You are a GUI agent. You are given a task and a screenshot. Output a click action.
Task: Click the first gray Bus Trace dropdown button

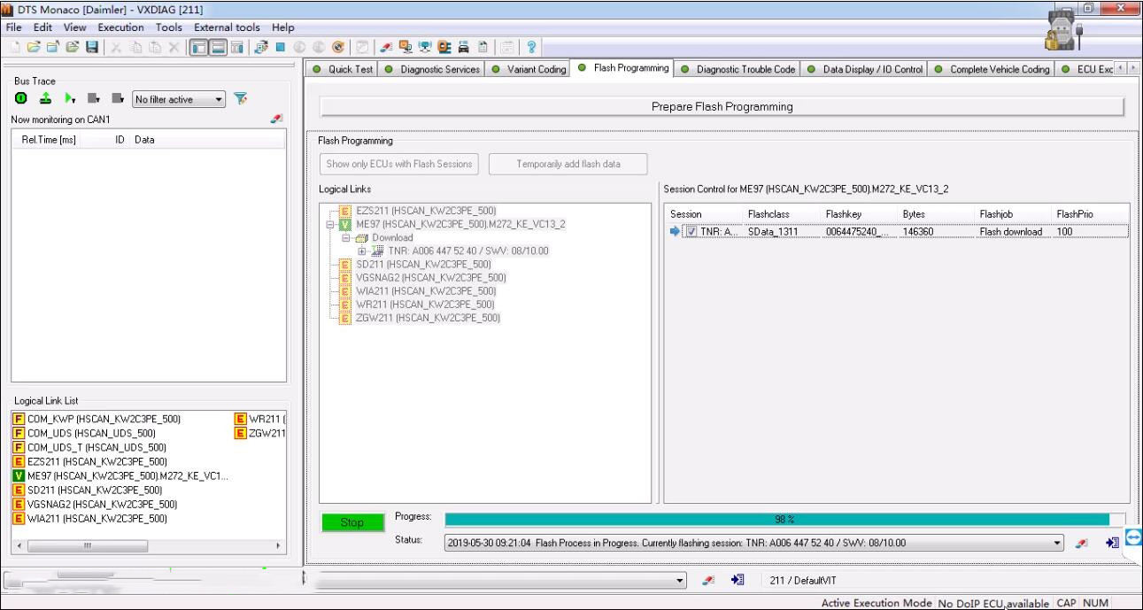94,99
